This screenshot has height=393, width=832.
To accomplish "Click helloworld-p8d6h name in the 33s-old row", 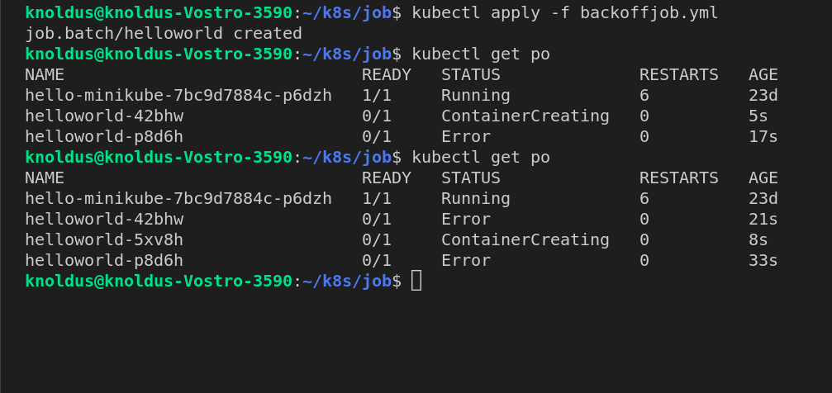I will (104, 260).
